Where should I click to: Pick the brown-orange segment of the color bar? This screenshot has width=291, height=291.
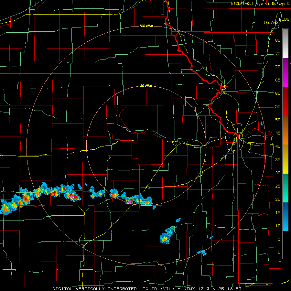(x=286, y=130)
